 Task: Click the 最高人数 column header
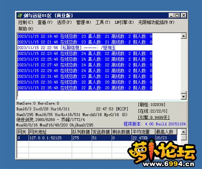pyautogui.click(x=166, y=132)
